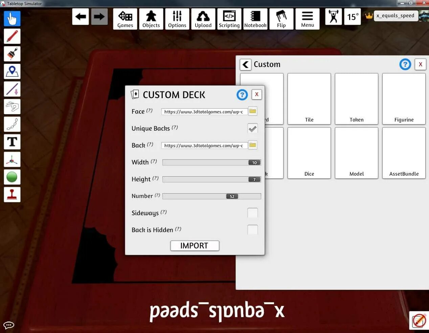Select the Vector line tool
Screen dimensions: 429x333
pos(12,89)
